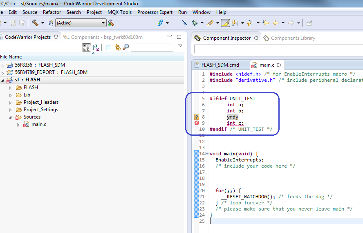Open the Projects panel view menu triangle

point(180,46)
